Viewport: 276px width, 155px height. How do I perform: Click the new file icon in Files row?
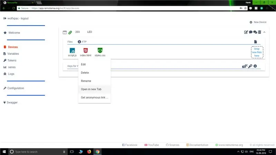pyautogui.click(x=256, y=42)
